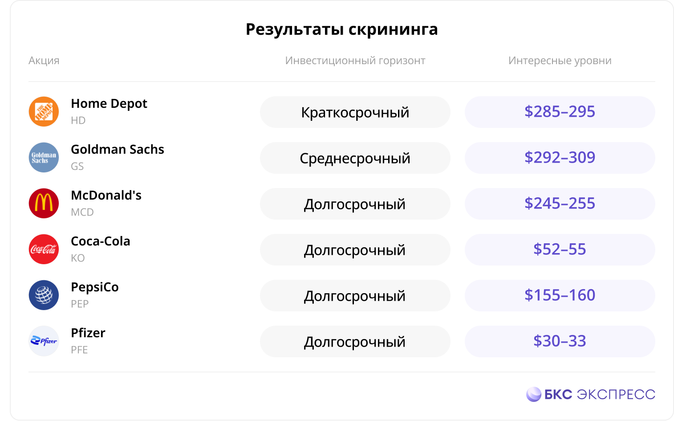Screen dimensions: 674x421
Task: Click the $245–255 level for McDonald's
Action: coord(560,204)
